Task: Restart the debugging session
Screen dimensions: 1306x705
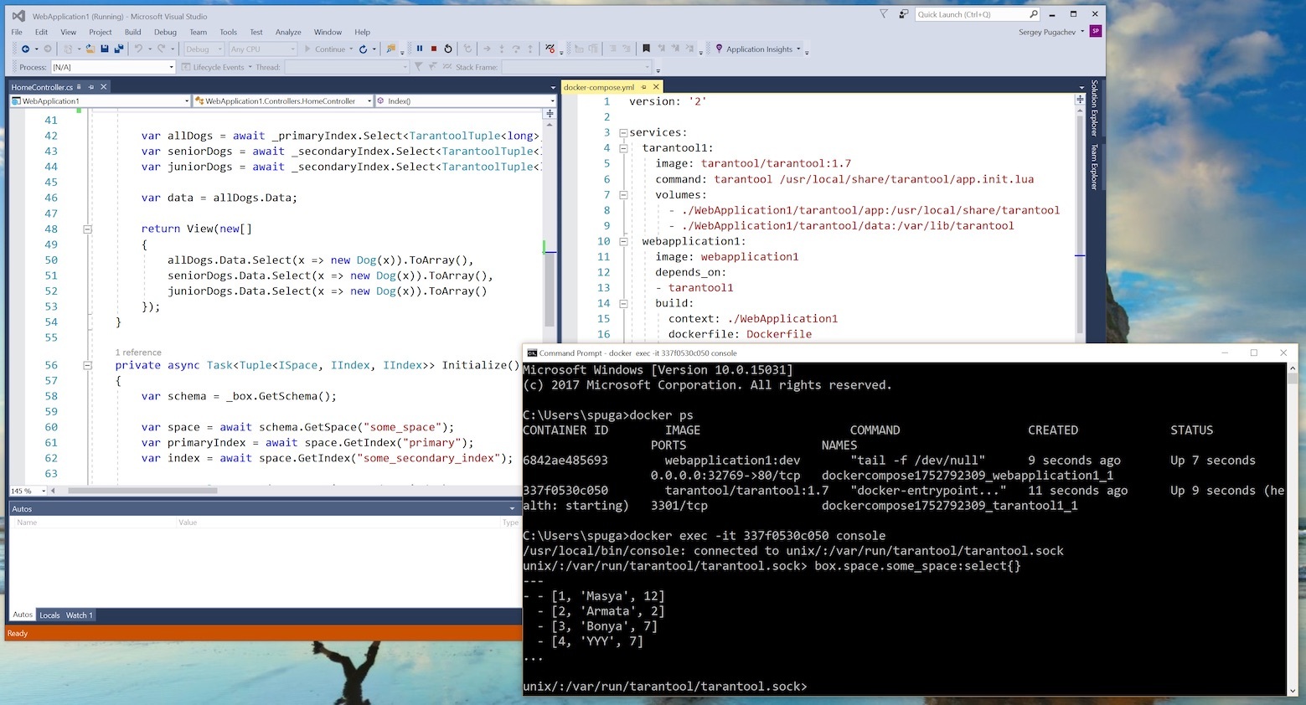Action: (448, 49)
